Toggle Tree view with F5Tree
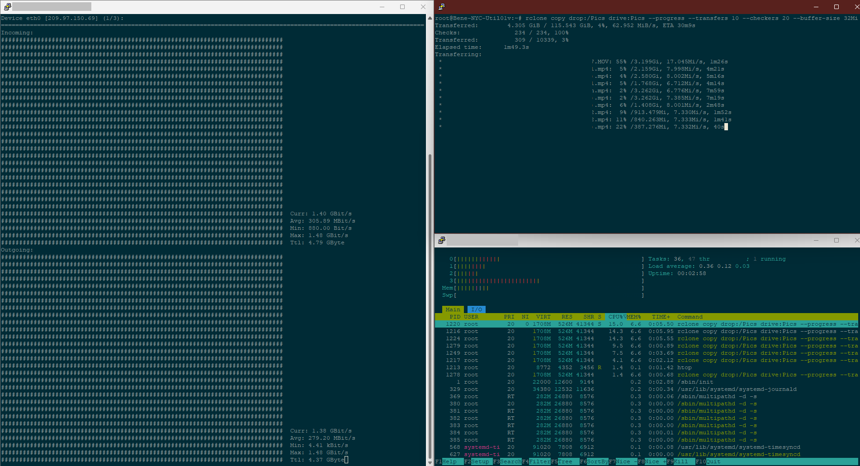Viewport: 860px width, 466px height. click(563, 461)
